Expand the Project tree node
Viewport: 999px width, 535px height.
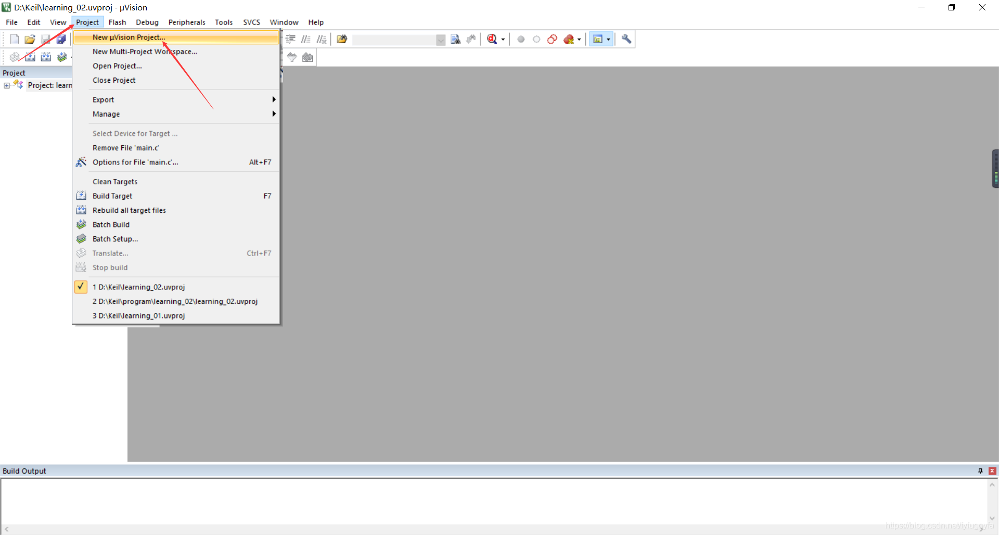coord(7,85)
